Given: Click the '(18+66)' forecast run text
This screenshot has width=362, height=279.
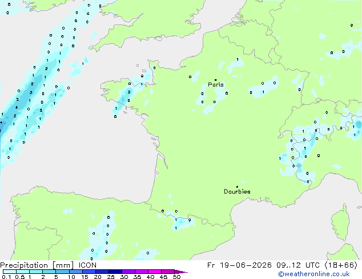Looking at the screenshot, I should coord(341,265).
